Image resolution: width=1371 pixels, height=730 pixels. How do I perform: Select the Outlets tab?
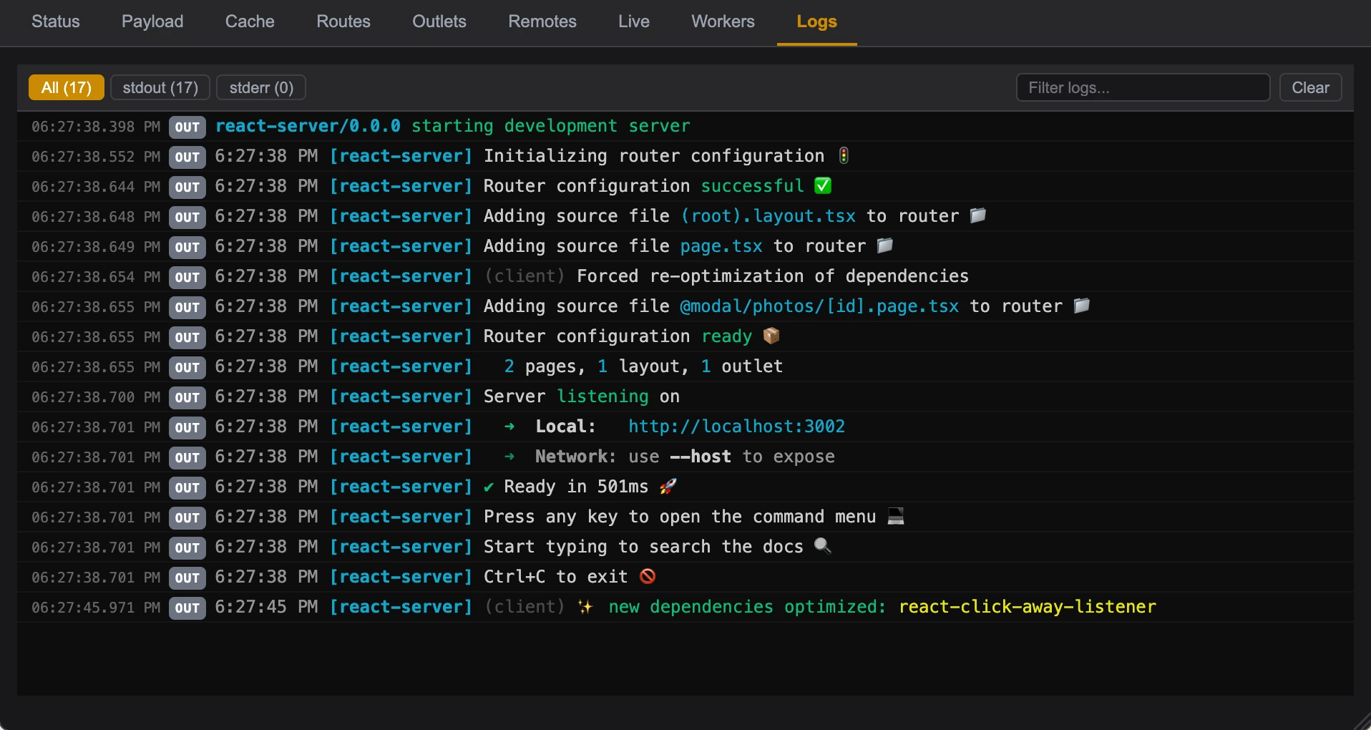pos(439,21)
